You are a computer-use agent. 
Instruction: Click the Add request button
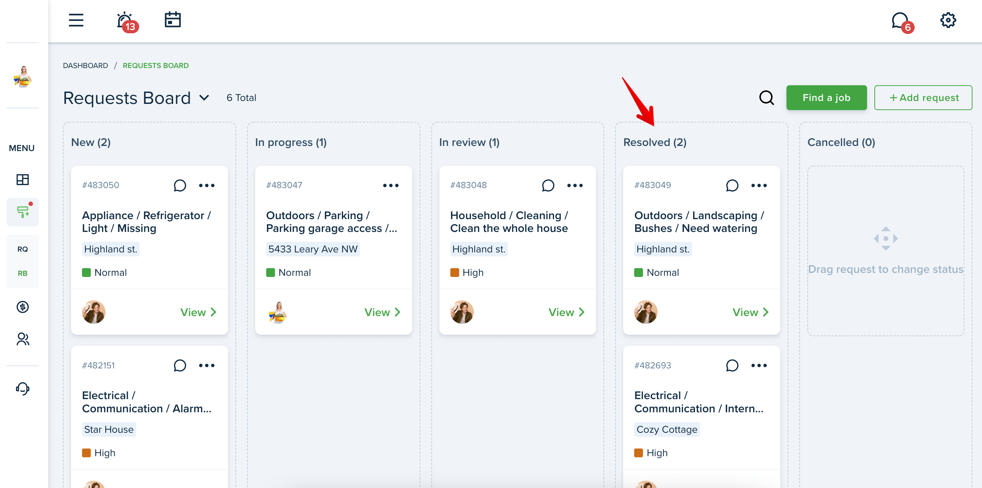click(x=923, y=98)
